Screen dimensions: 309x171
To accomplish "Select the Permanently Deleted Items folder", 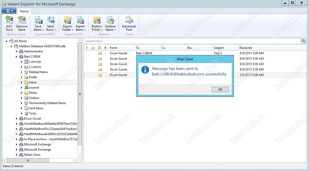I will tap(47, 103).
